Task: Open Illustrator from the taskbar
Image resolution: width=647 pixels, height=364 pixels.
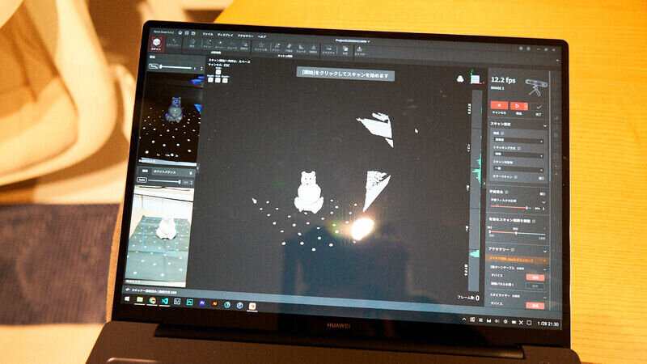Action: point(214,304)
